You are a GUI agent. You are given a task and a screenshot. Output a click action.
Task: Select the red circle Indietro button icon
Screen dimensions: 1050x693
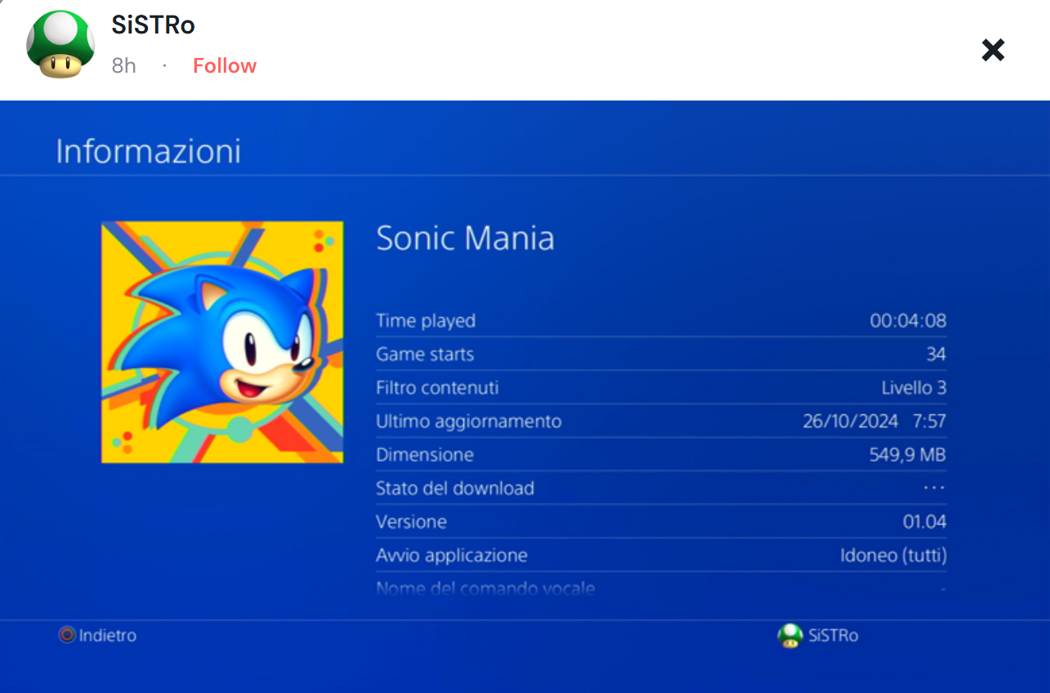coord(67,635)
